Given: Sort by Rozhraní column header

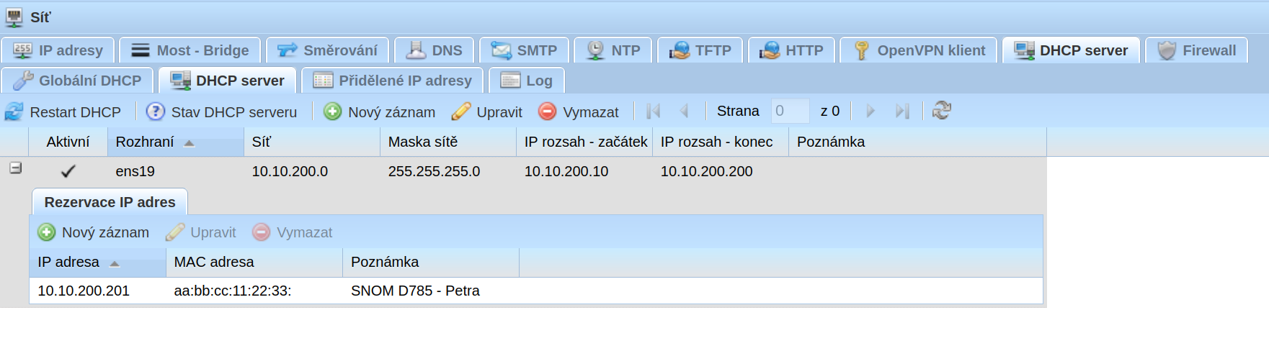Looking at the screenshot, I should pos(176,142).
